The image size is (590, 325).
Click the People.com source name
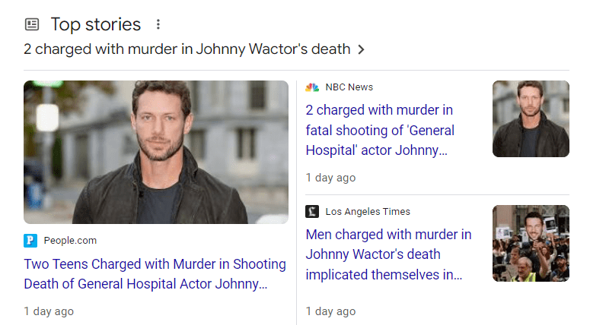[70, 241]
